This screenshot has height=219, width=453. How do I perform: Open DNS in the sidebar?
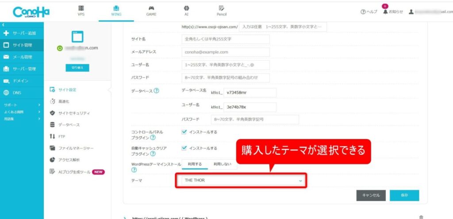tap(22, 93)
